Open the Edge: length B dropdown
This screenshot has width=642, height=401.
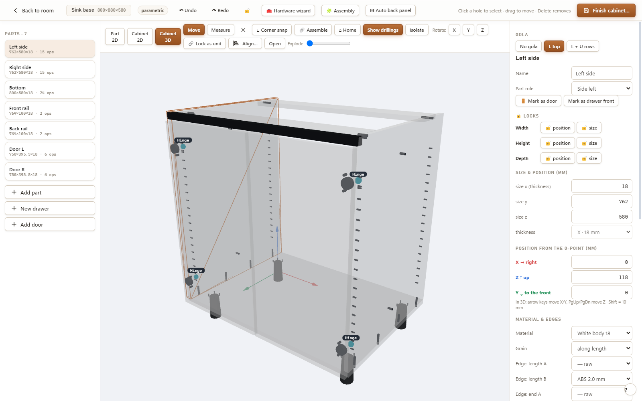click(x=602, y=379)
